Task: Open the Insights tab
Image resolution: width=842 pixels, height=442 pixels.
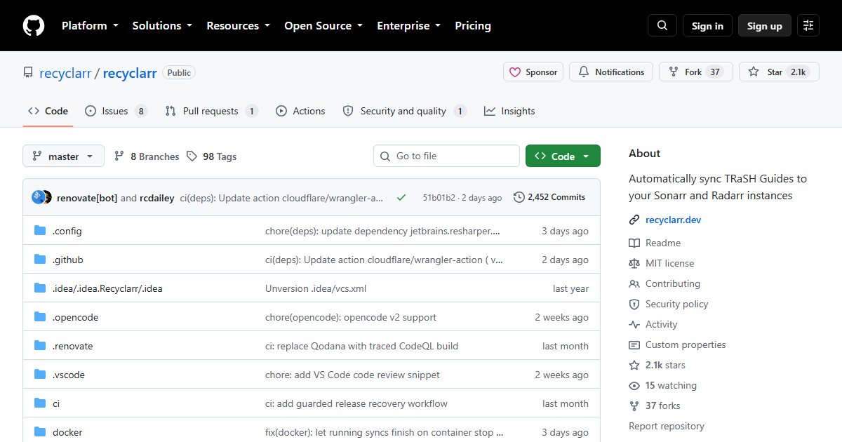Action: pyautogui.click(x=509, y=111)
